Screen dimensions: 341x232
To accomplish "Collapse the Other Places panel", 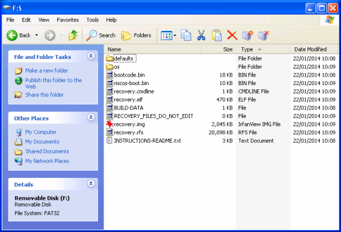I will point(91,117).
